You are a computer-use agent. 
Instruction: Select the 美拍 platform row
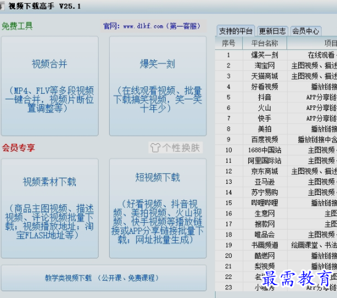coord(264,129)
